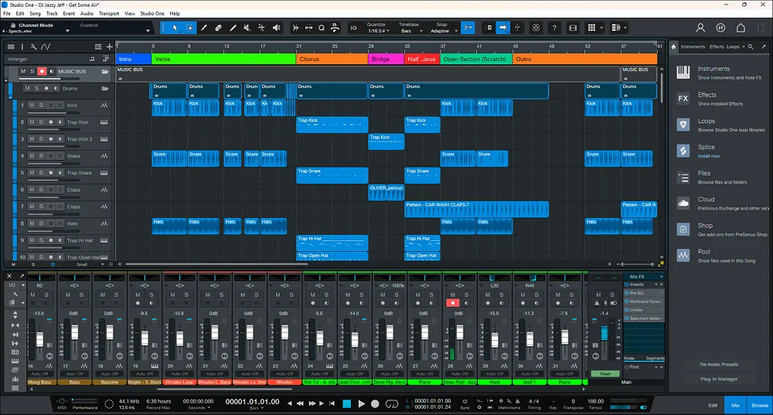
Task: Click the IQ input quantize icon
Action: tap(353, 28)
